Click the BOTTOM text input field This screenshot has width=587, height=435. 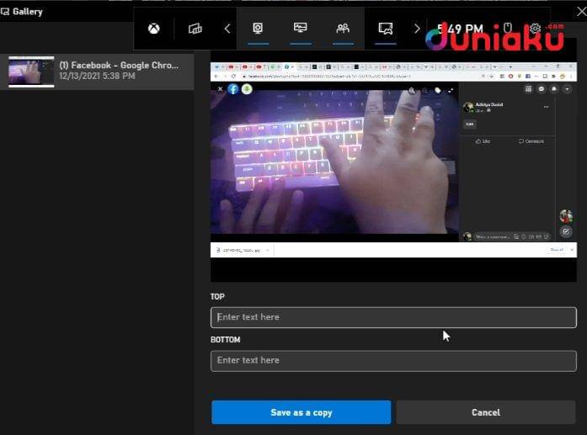point(393,360)
